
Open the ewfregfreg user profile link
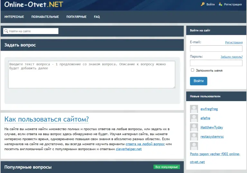point(209,109)
